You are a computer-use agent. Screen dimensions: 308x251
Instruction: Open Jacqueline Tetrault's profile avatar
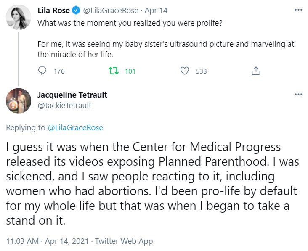[18, 101]
